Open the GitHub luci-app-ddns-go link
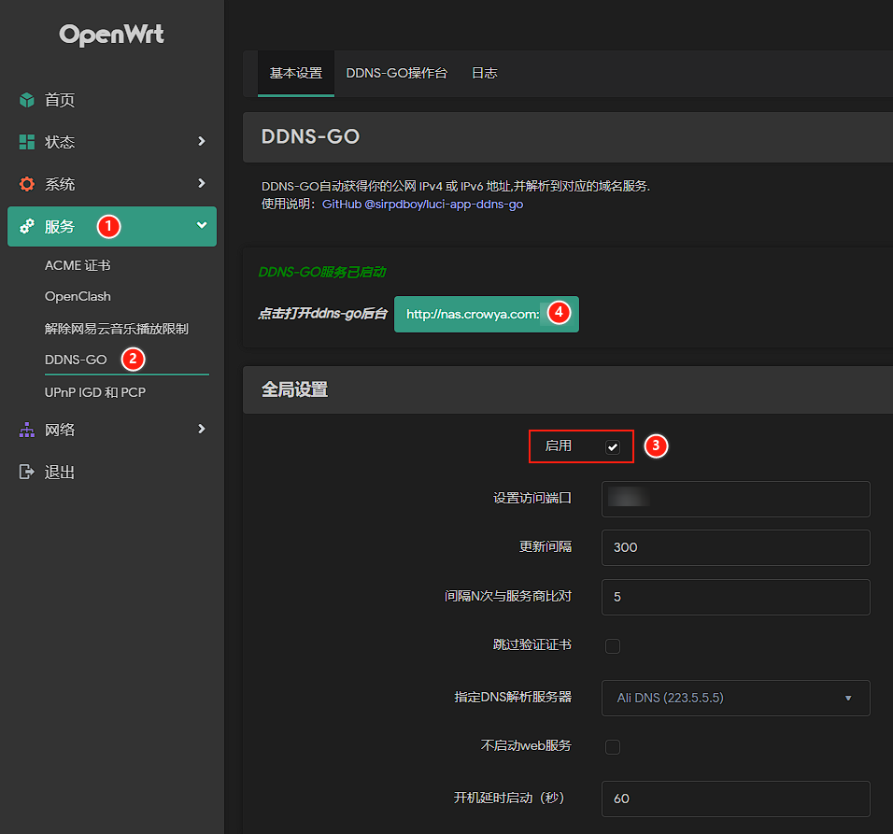The image size is (893, 834). click(422, 204)
